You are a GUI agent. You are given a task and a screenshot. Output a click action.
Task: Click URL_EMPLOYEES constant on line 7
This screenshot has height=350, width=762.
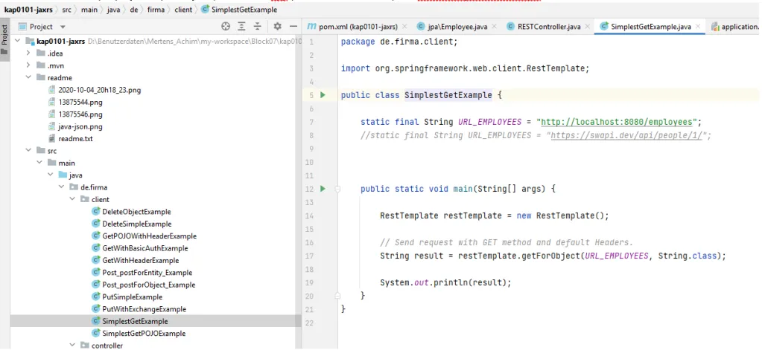(x=490, y=122)
